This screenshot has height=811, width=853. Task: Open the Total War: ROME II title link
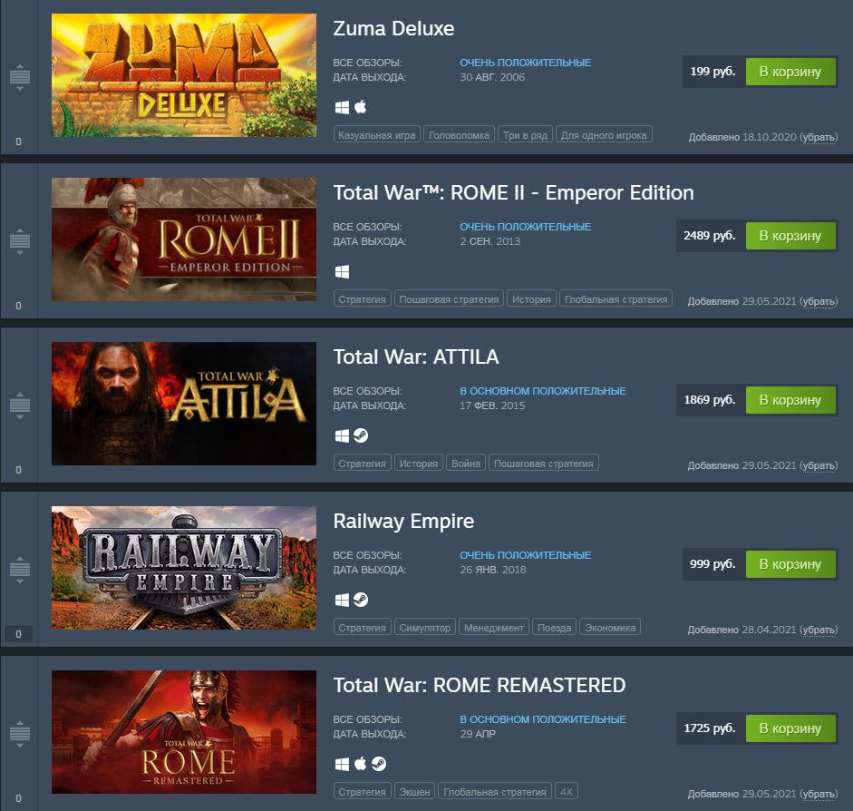tap(514, 192)
